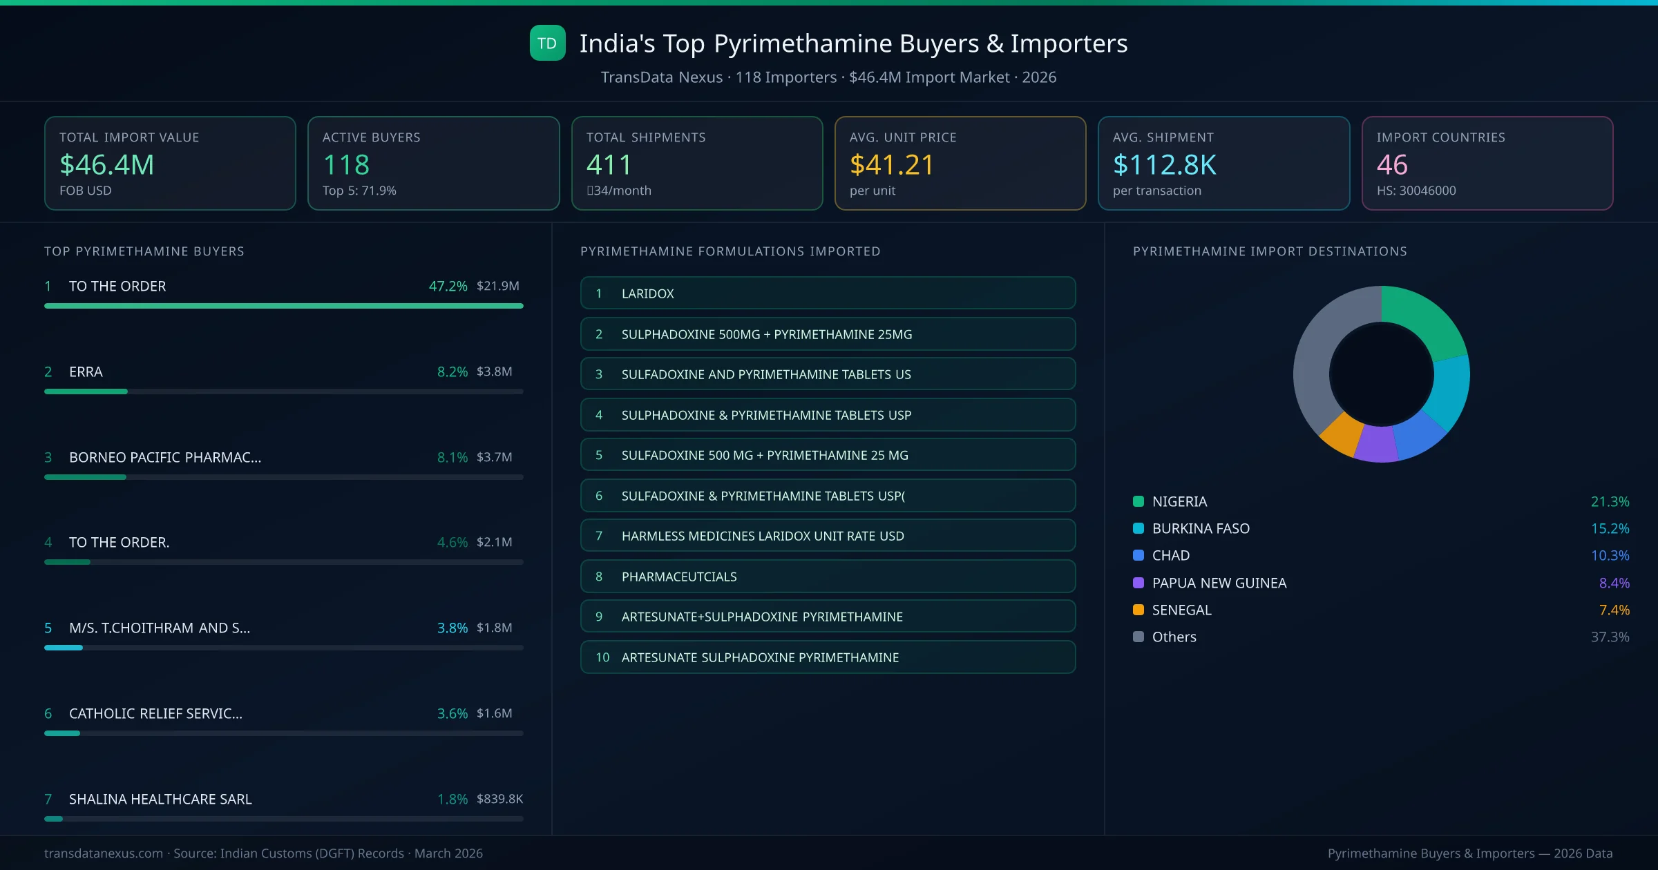Expand the CATHOLIC RELIEF SERVIC... buyer row
Screen dimensions: 1658x870
coord(156,713)
